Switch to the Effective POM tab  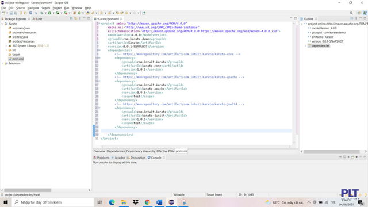click(x=166, y=151)
